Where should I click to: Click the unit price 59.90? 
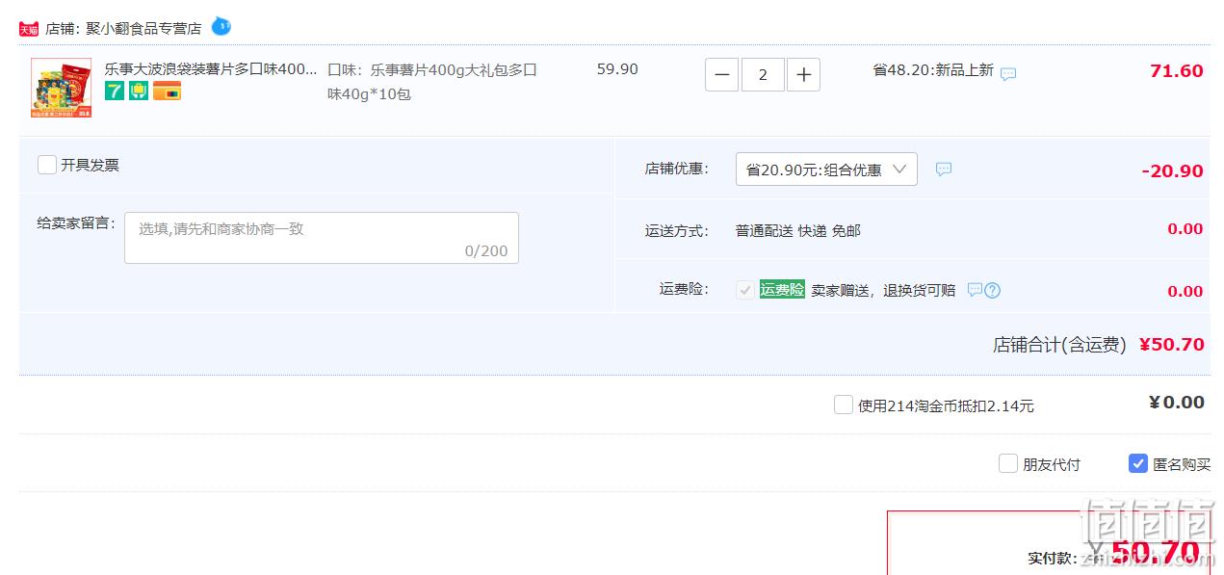(x=617, y=69)
